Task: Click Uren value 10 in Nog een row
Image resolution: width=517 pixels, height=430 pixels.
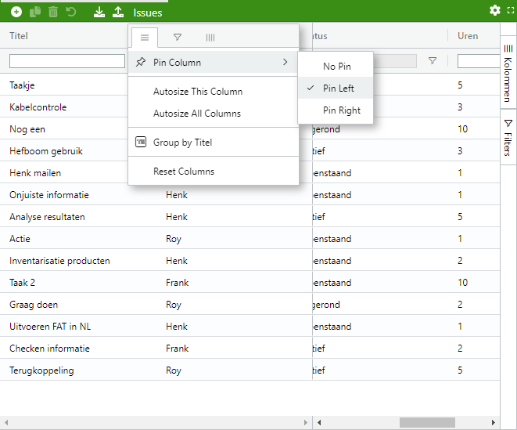Action: [462, 129]
